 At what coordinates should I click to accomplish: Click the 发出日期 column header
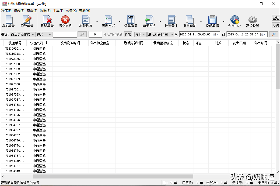pyautogui.click(x=239, y=43)
